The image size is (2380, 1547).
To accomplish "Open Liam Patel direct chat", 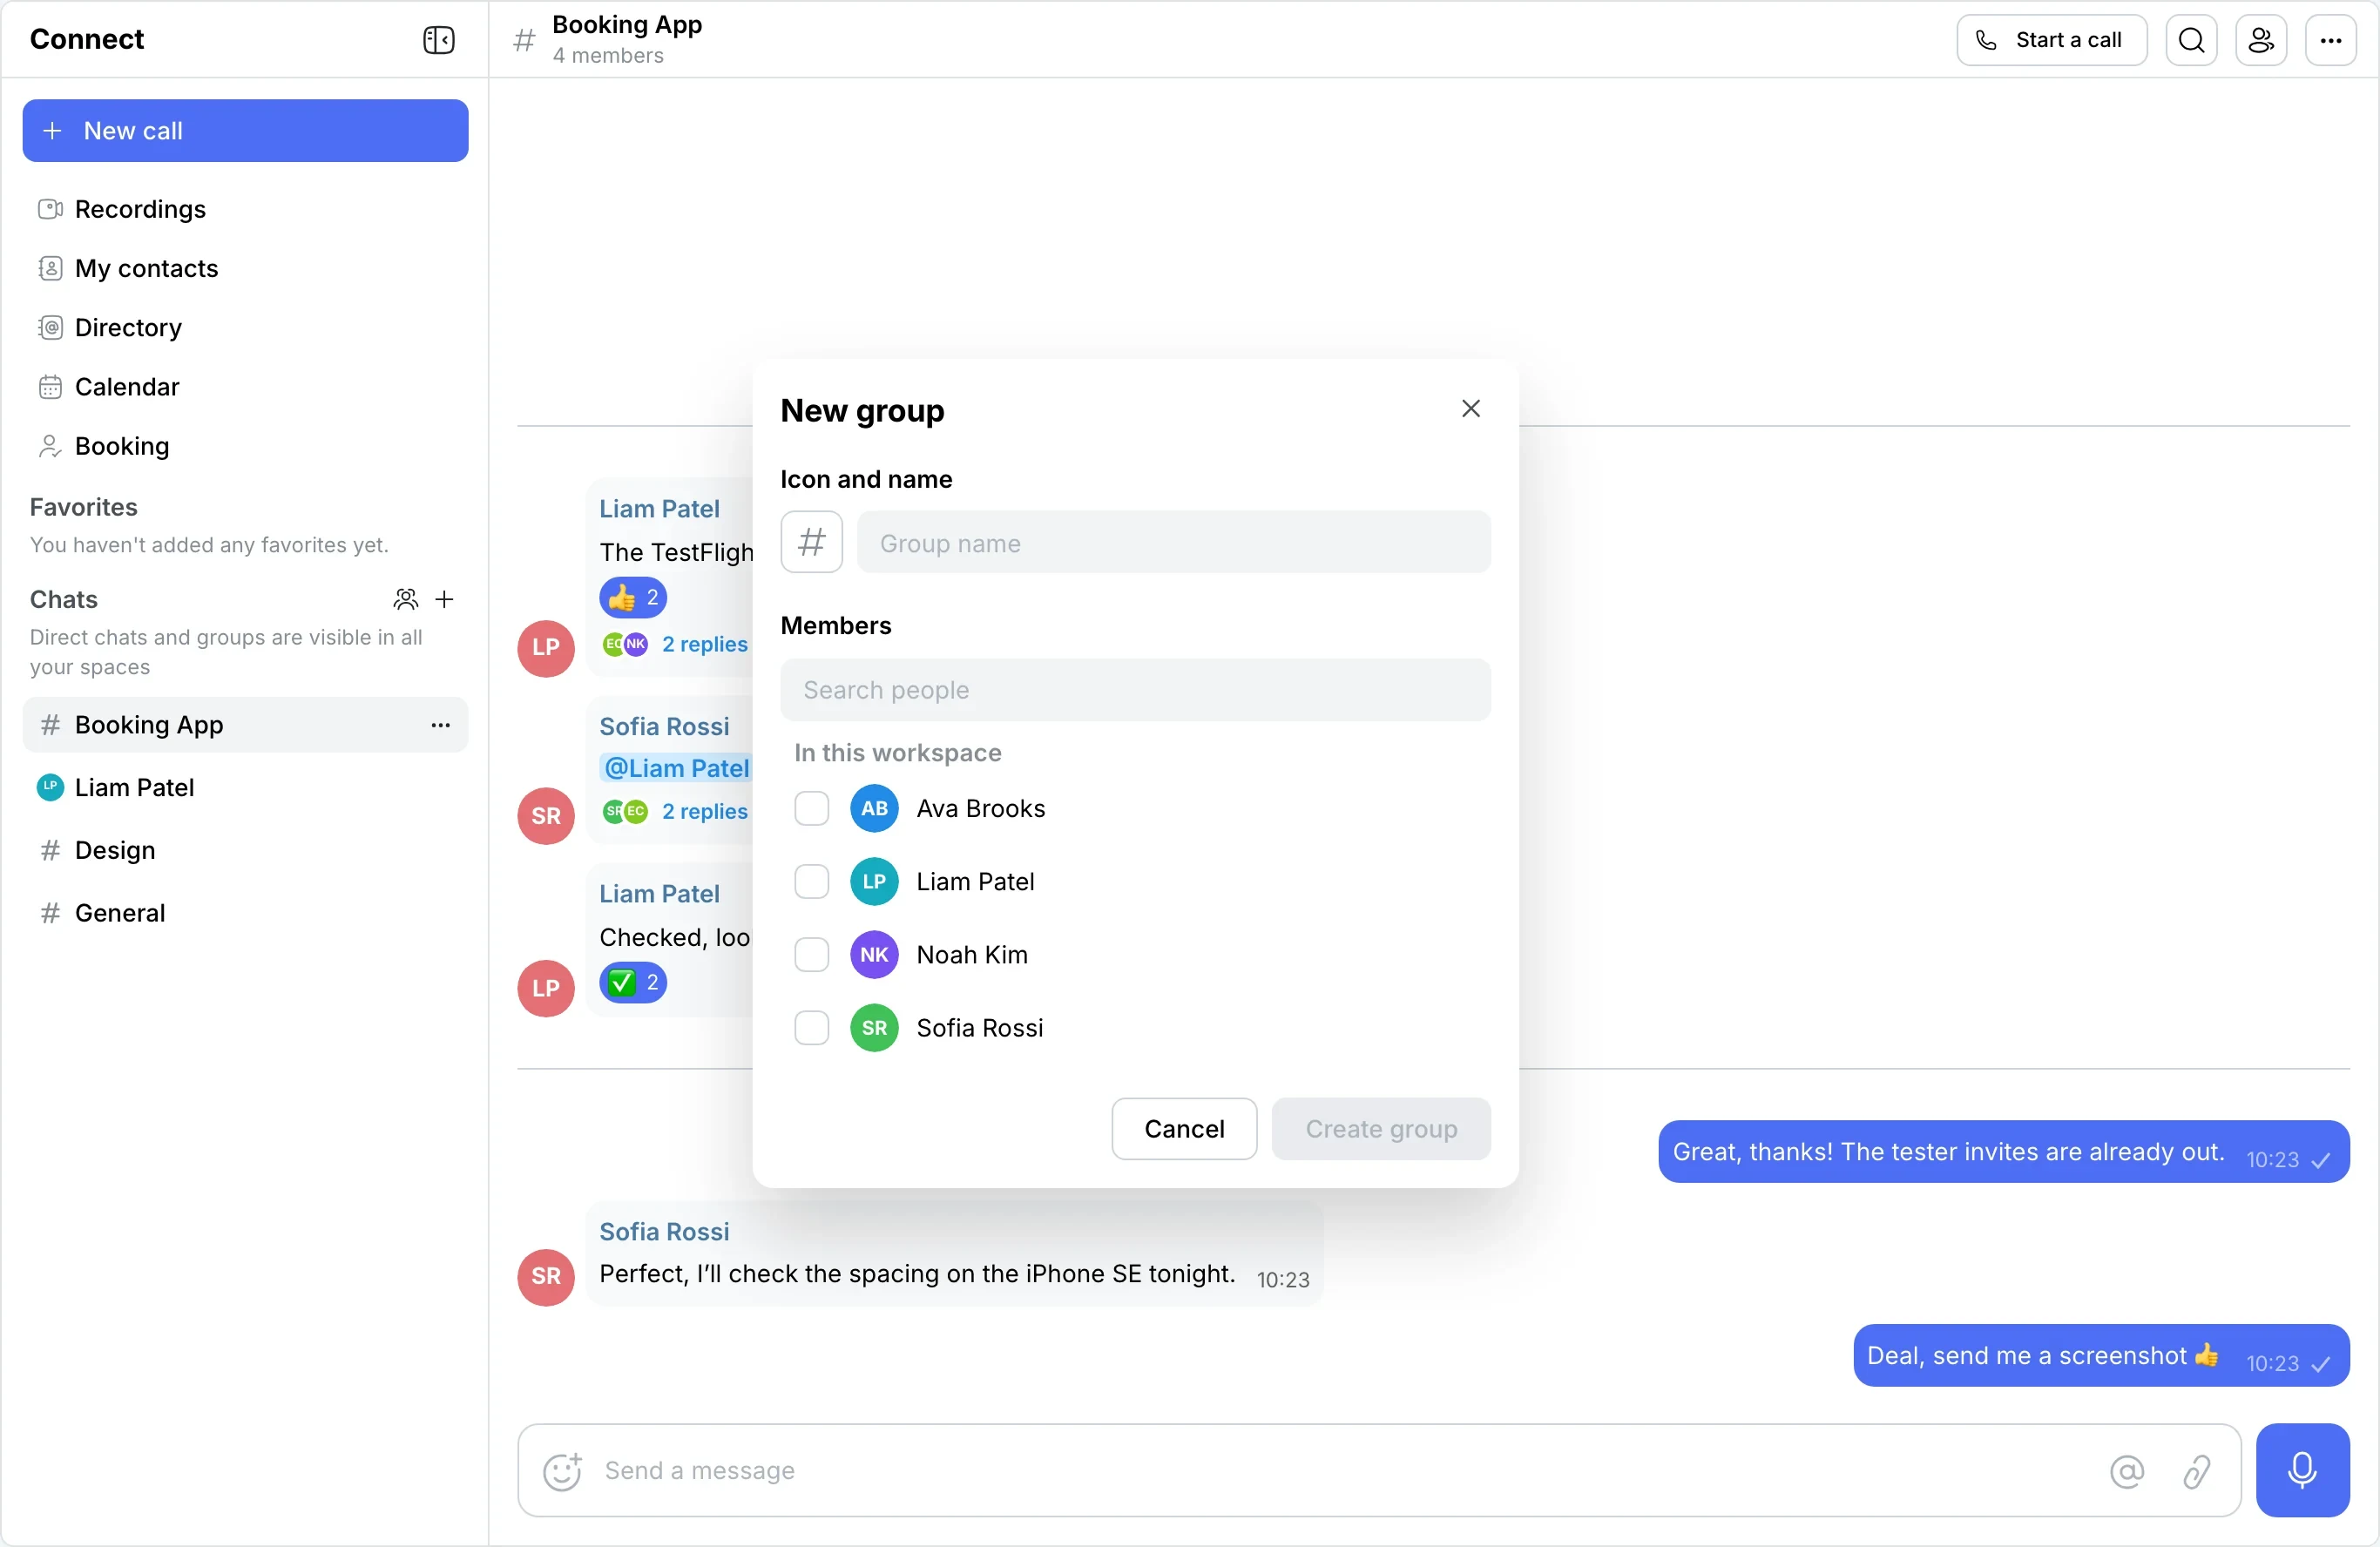I will click(245, 787).
